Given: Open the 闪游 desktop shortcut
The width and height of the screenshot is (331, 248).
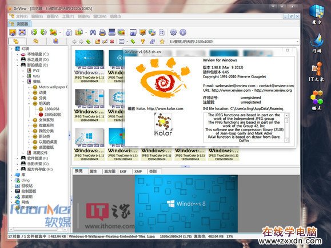Looking at the screenshot, I should (317, 43).
